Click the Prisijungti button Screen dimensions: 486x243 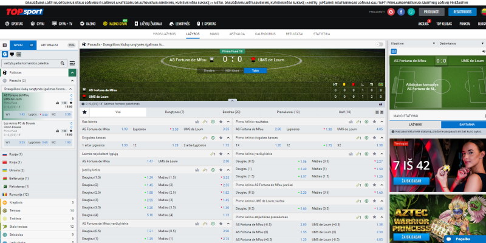coord(432,12)
